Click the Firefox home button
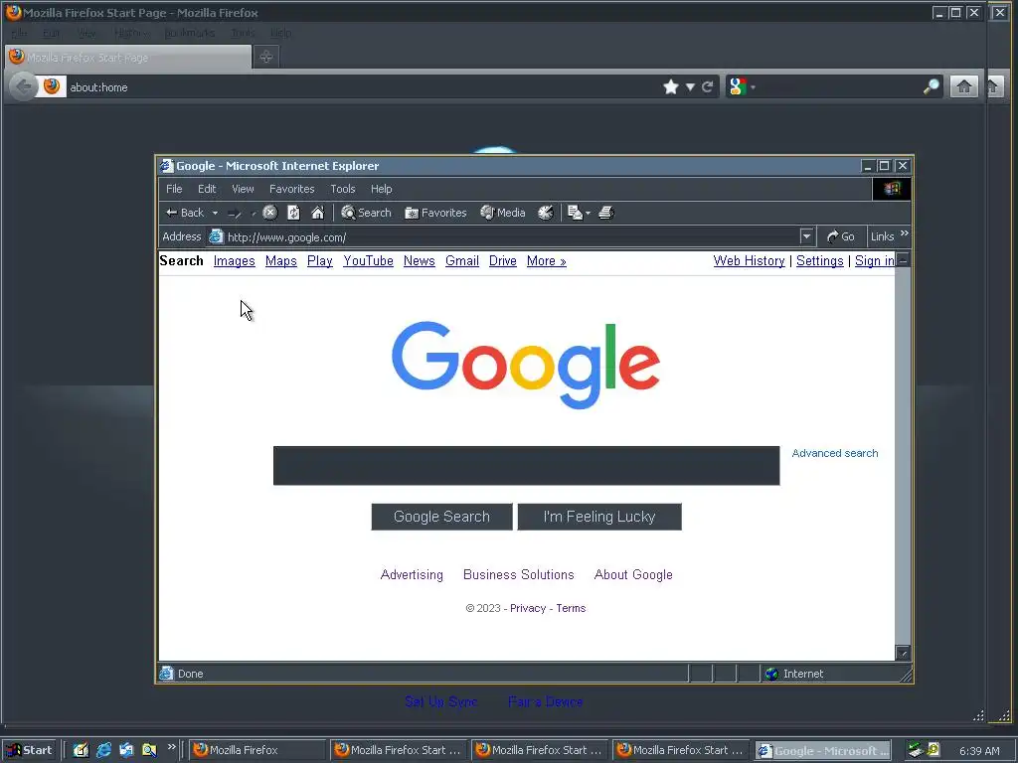The image size is (1018, 763). click(964, 87)
